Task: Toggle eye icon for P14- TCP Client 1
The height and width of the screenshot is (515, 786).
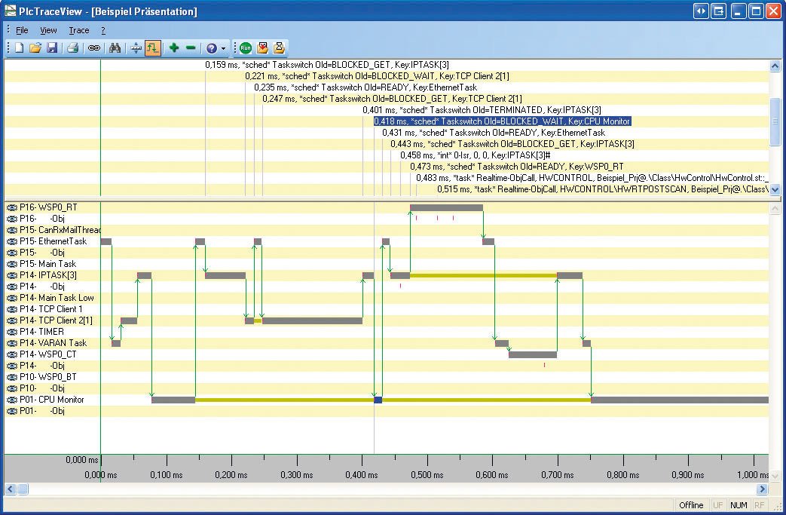Action: (12, 309)
